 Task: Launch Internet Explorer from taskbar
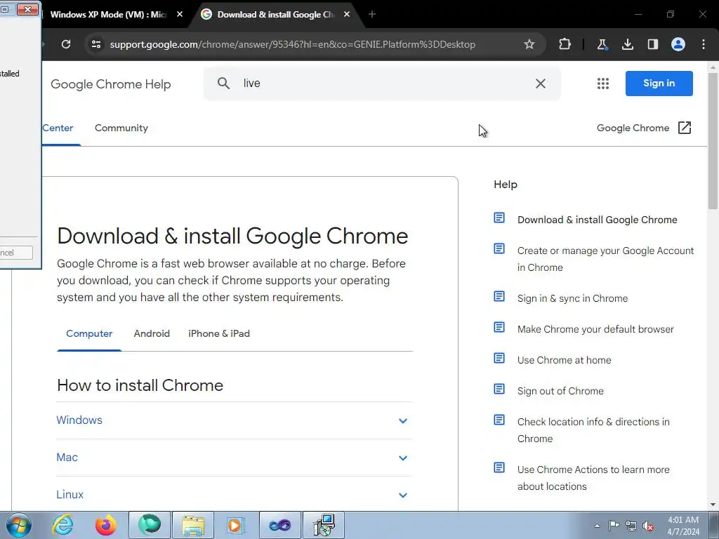coord(62,525)
